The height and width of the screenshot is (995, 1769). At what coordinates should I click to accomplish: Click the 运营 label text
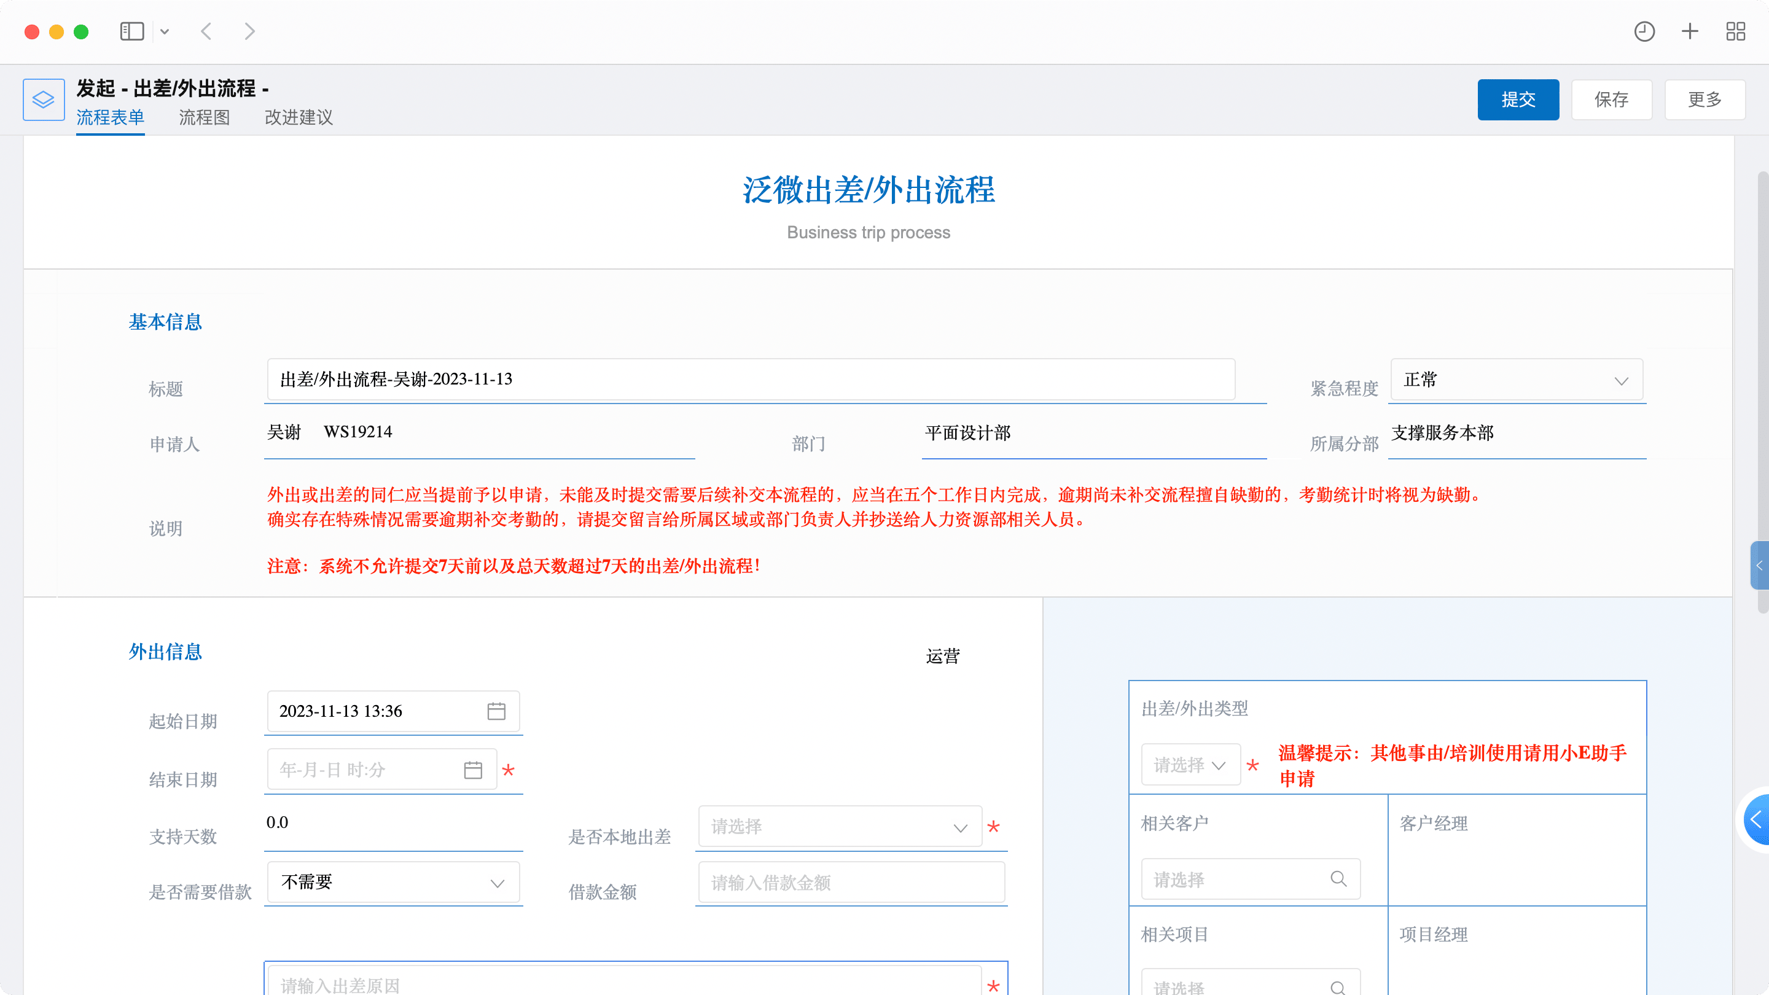point(943,657)
